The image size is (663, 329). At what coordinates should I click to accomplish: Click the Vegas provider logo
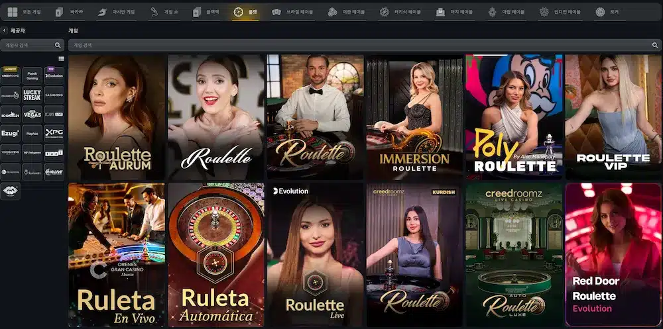pyautogui.click(x=32, y=114)
